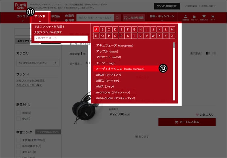Select アキュフェーズ (Accuphase) brand
This screenshot has height=158, width=227.
pos(115,45)
